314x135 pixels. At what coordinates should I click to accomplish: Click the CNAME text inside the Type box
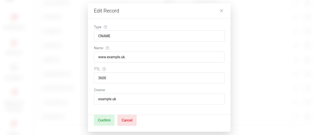(x=104, y=36)
